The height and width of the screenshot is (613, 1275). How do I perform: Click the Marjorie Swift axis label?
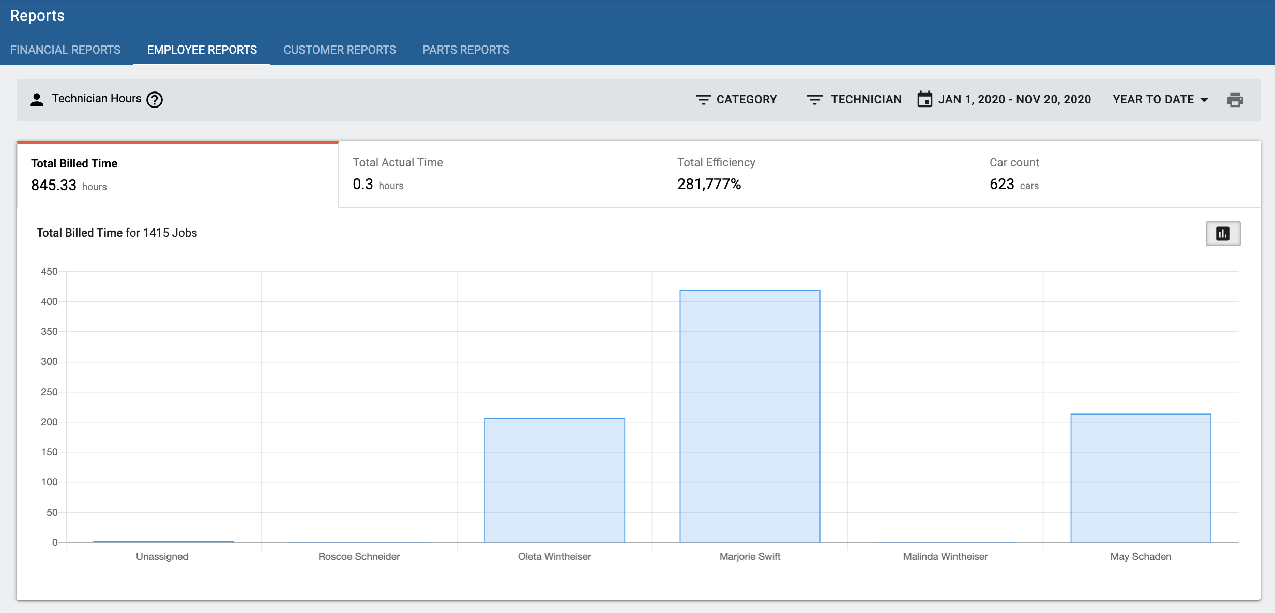pyautogui.click(x=750, y=556)
